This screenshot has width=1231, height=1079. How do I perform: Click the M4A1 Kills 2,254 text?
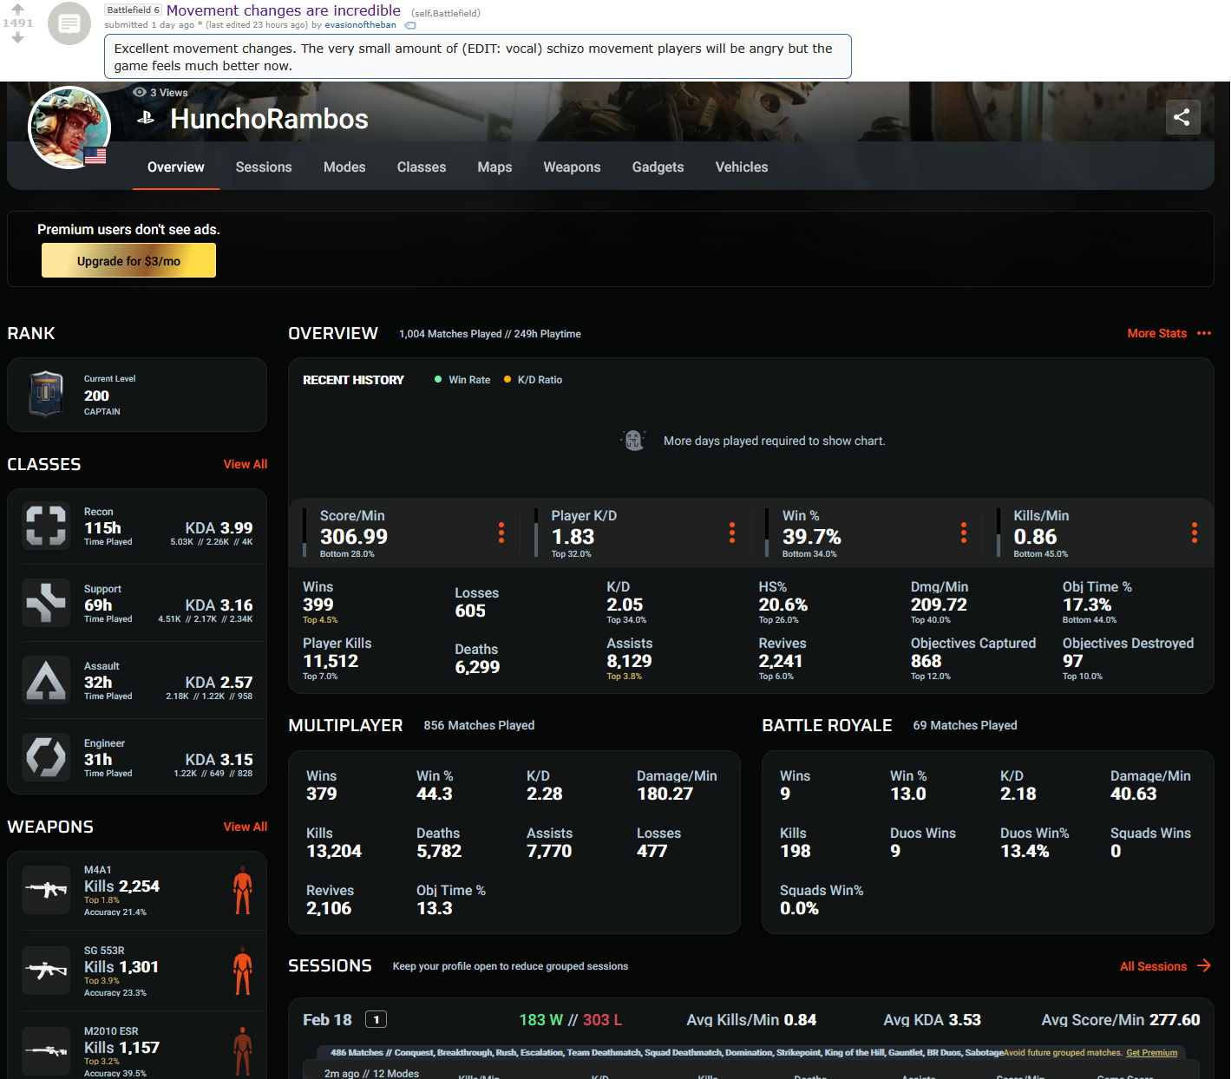(121, 886)
